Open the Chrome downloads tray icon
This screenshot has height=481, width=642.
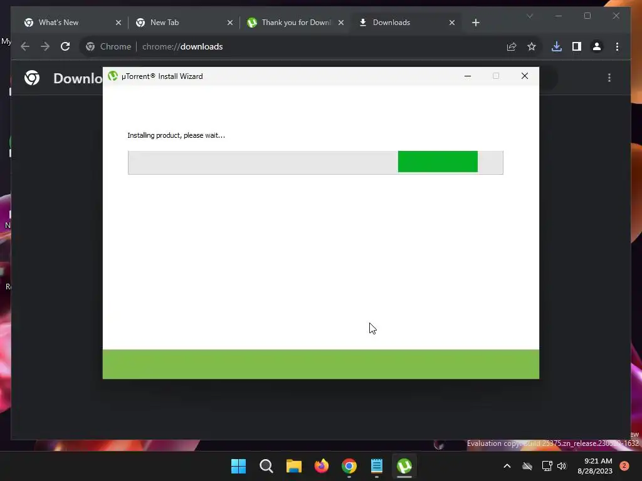point(557,46)
